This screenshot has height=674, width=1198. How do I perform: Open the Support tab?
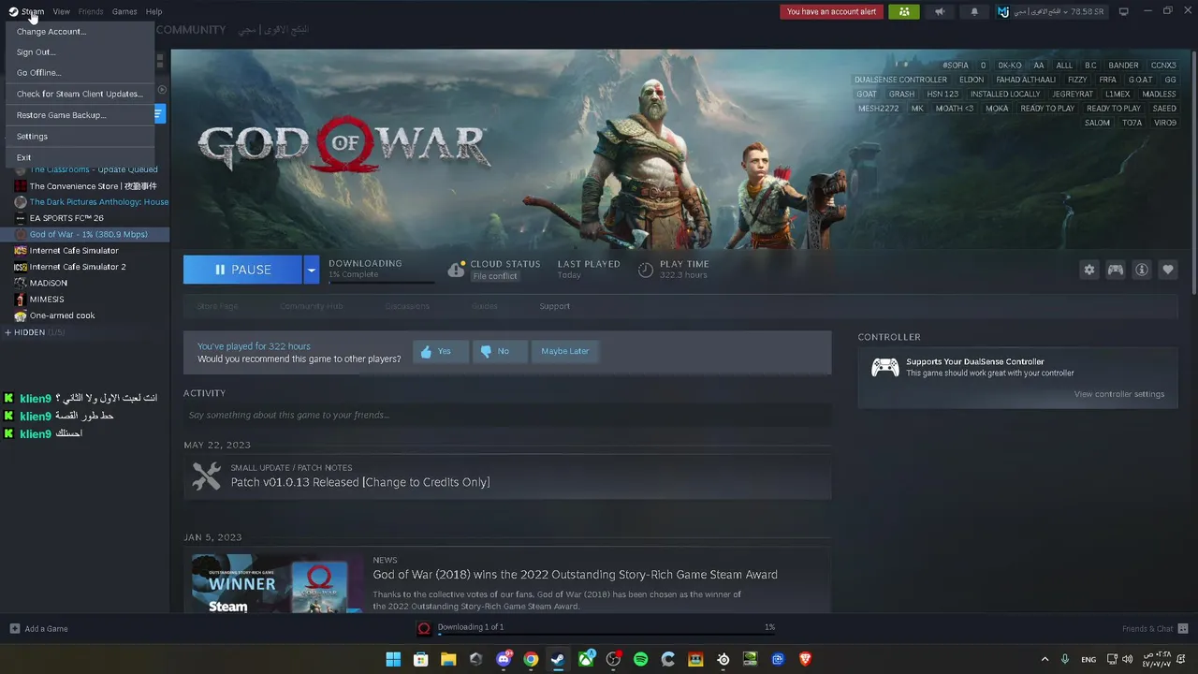[554, 306]
